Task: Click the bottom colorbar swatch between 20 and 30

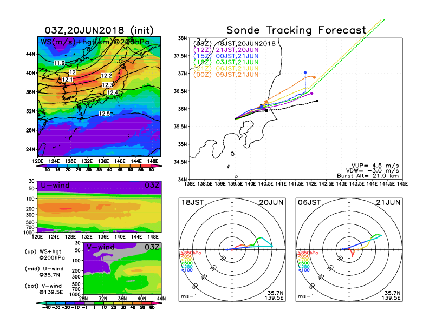Action: pyautogui.click(x=118, y=303)
